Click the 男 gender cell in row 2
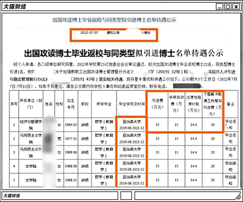 (x=59, y=138)
